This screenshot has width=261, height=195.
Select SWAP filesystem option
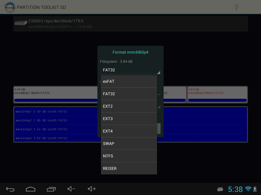point(129,144)
